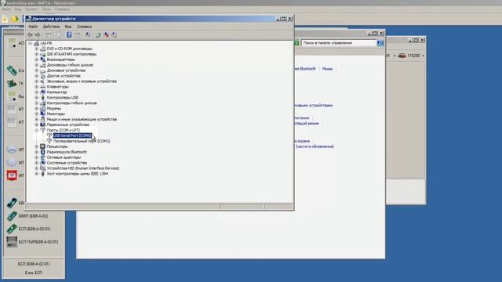Click the Контроллеры USB plug icon
Screen dimensions: 502x282
pos(42,97)
